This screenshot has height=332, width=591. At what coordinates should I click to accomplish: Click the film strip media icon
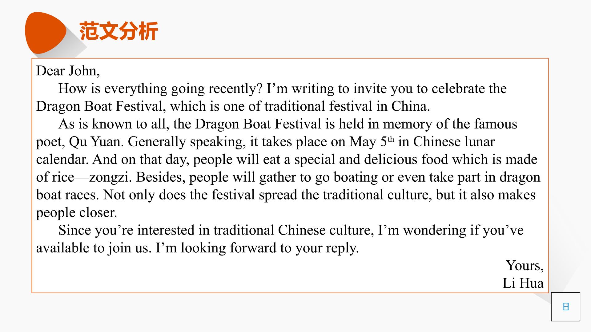(x=566, y=307)
